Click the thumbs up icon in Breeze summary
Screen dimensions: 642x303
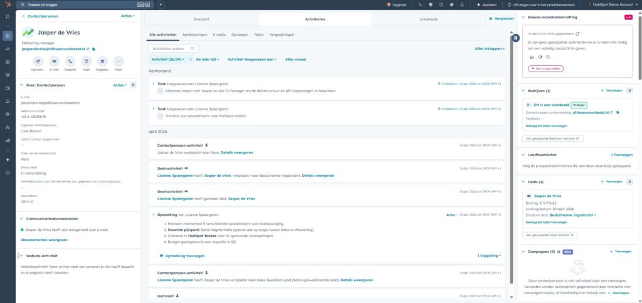532,57
